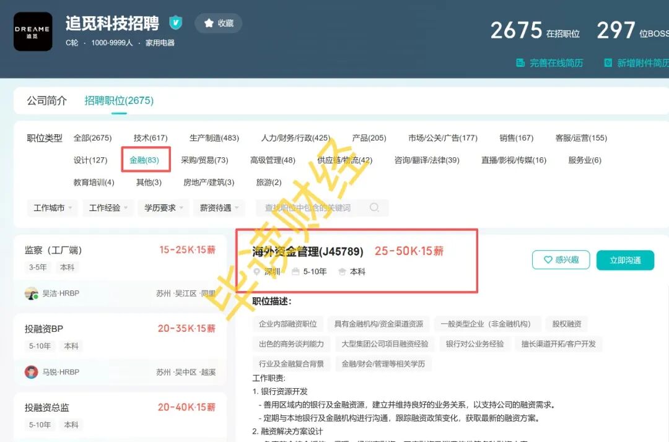Click the 5-10年 experience icon in job header
Viewport: 669px width, 442px height.
click(x=295, y=272)
